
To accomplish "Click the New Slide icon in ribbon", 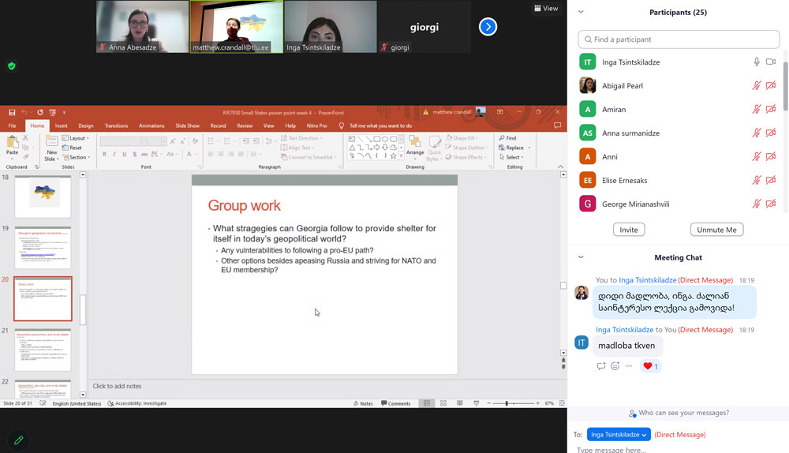I will pyautogui.click(x=51, y=144).
